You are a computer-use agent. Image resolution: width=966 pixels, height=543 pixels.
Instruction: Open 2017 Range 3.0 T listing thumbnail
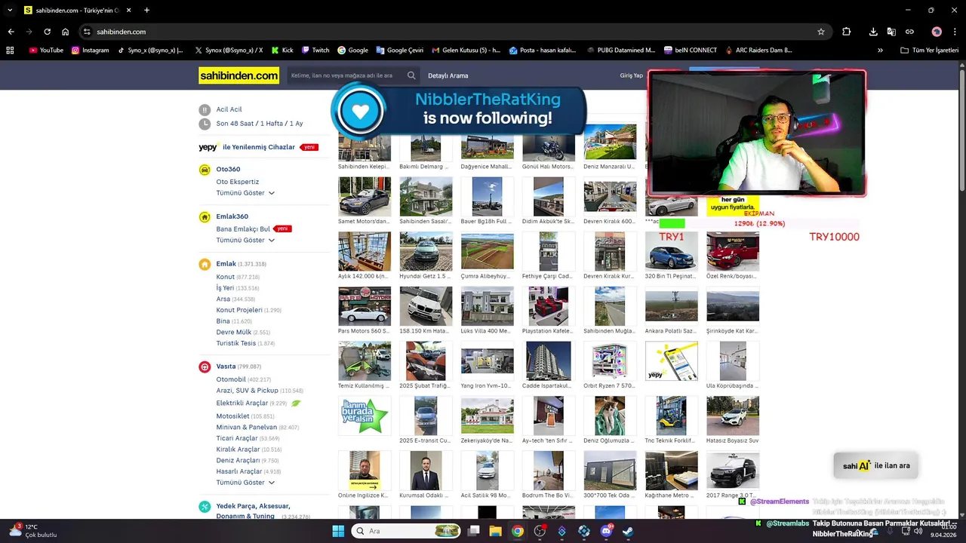click(x=733, y=471)
